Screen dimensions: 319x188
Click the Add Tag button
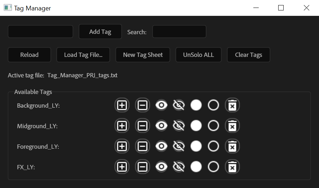[100, 32]
